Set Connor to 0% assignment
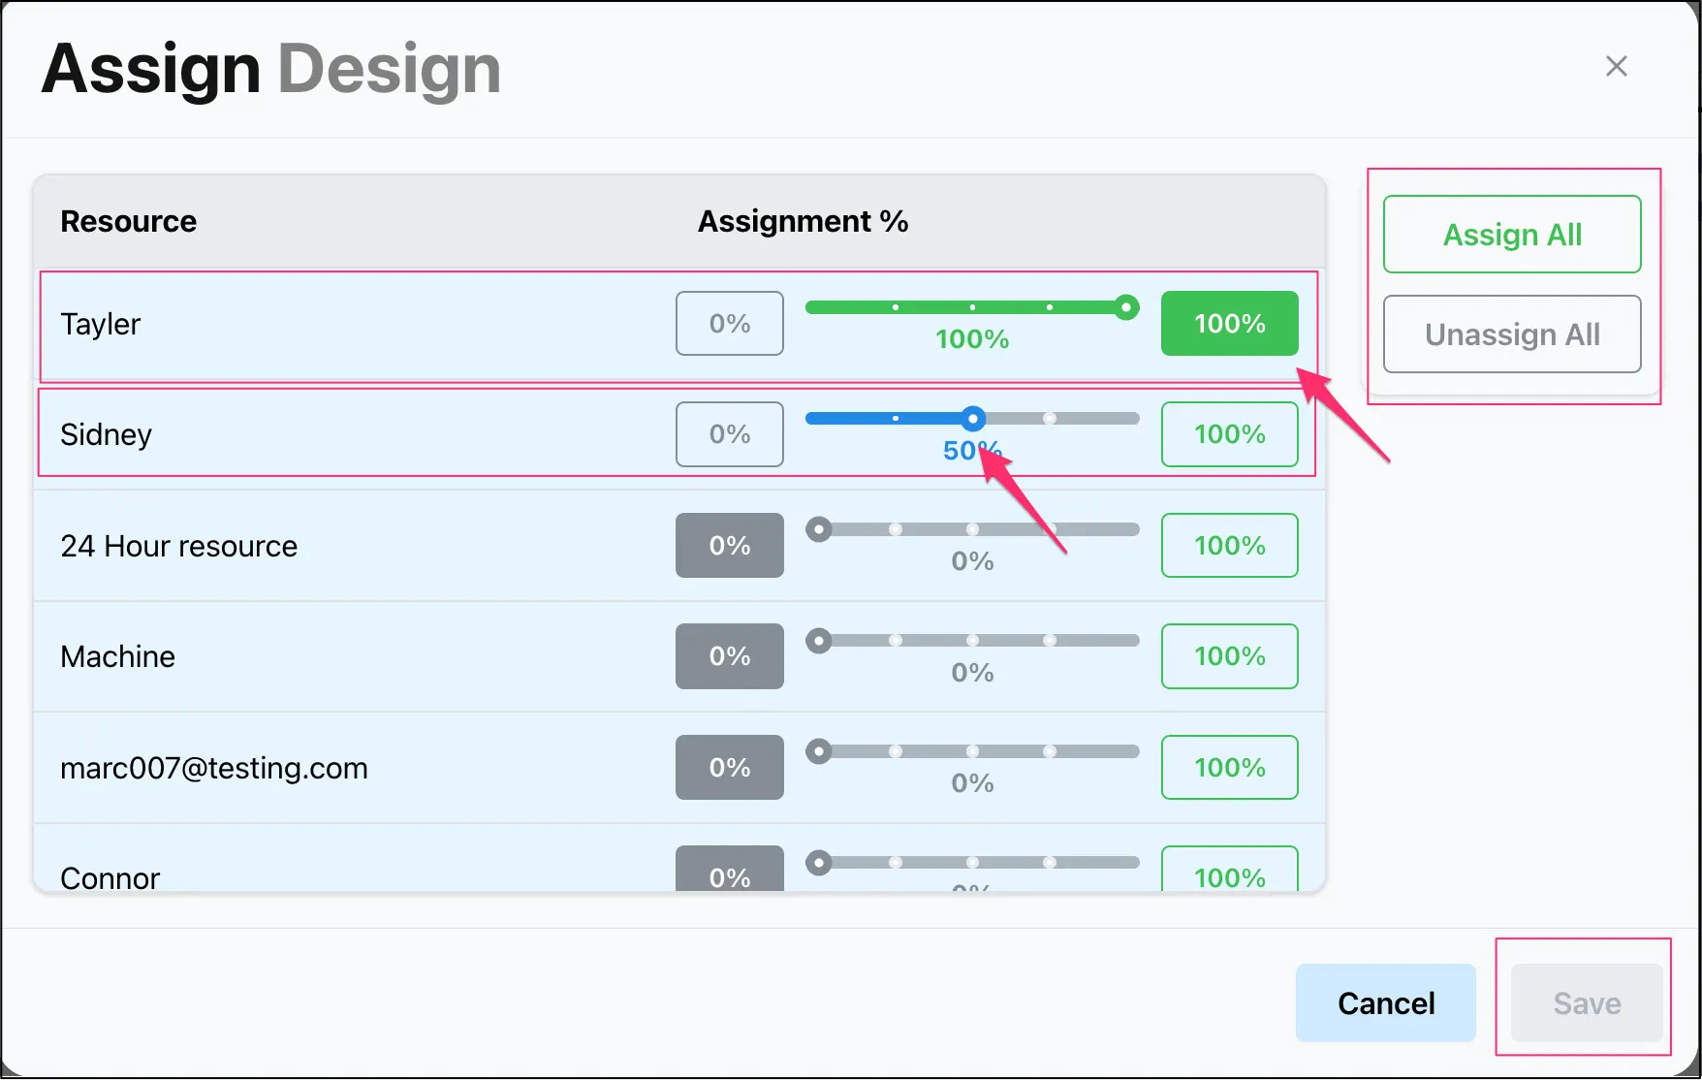Screen dimensions: 1702x1080 730,869
